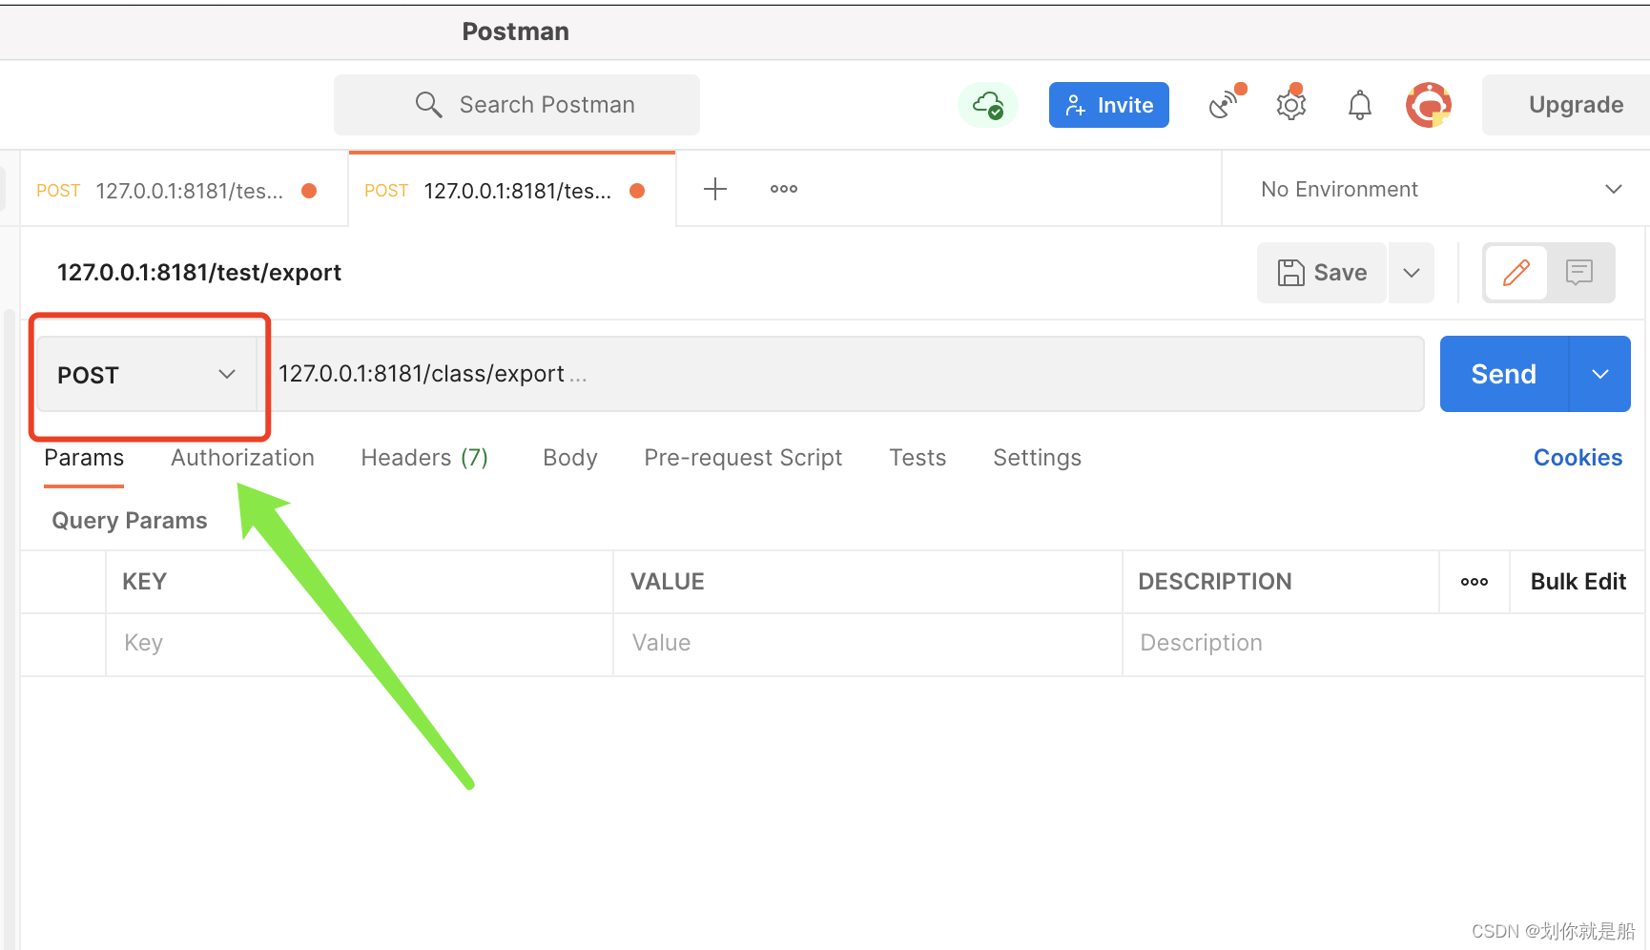Open the comments icon beside the pencil
1650x950 pixels.
click(x=1580, y=273)
